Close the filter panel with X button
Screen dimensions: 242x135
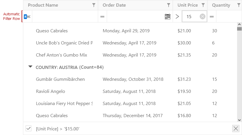(236, 128)
